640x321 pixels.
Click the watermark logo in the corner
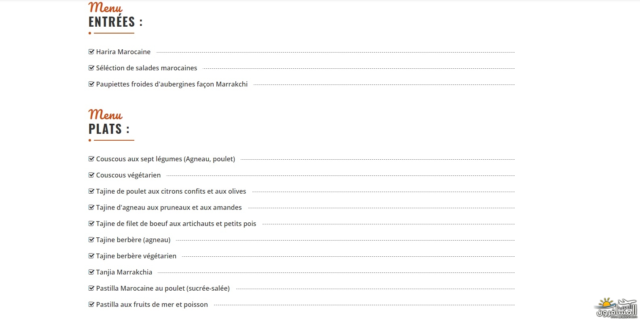[616, 309]
